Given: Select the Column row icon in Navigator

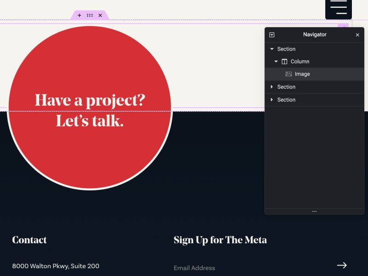Looking at the screenshot, I should [284, 62].
